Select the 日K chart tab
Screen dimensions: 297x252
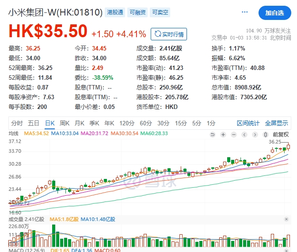click(50, 124)
